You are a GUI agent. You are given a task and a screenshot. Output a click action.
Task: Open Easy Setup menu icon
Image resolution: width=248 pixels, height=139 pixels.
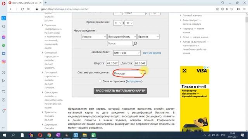coord(245,9)
